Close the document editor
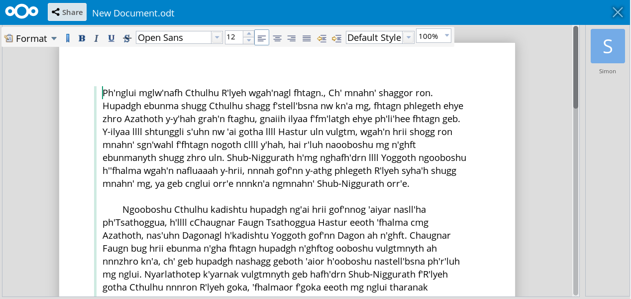 pyautogui.click(x=618, y=12)
